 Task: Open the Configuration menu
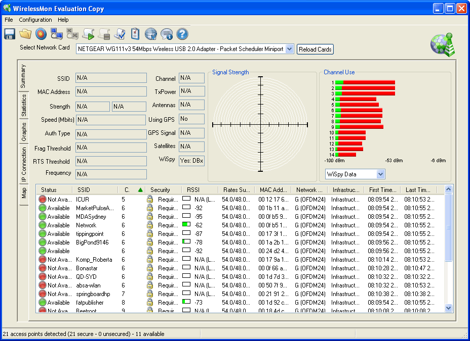[35, 20]
